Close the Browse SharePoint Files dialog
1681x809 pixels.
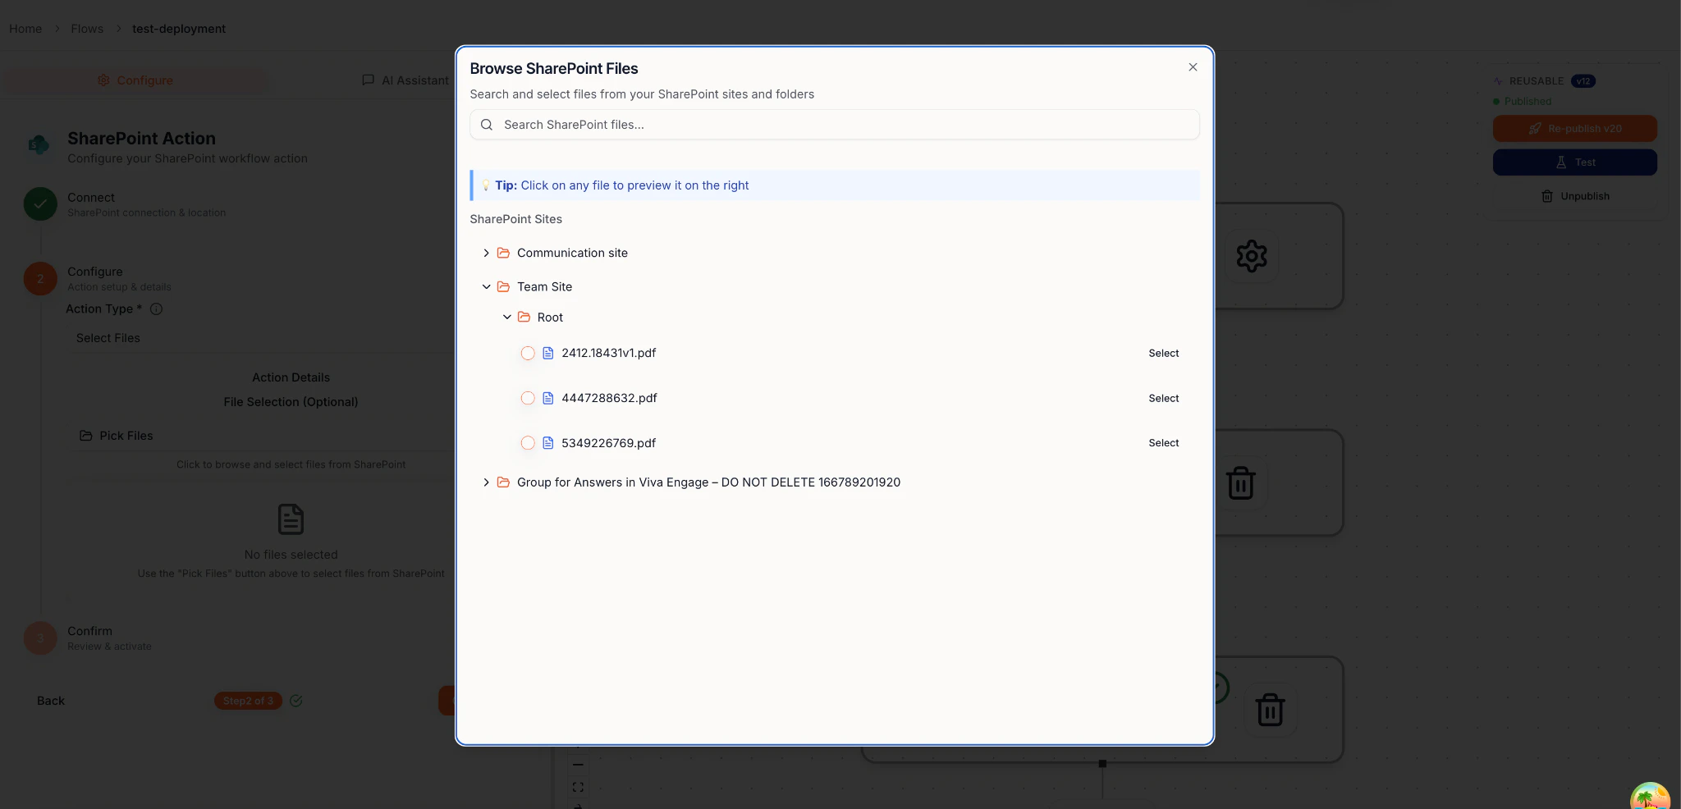pyautogui.click(x=1193, y=67)
